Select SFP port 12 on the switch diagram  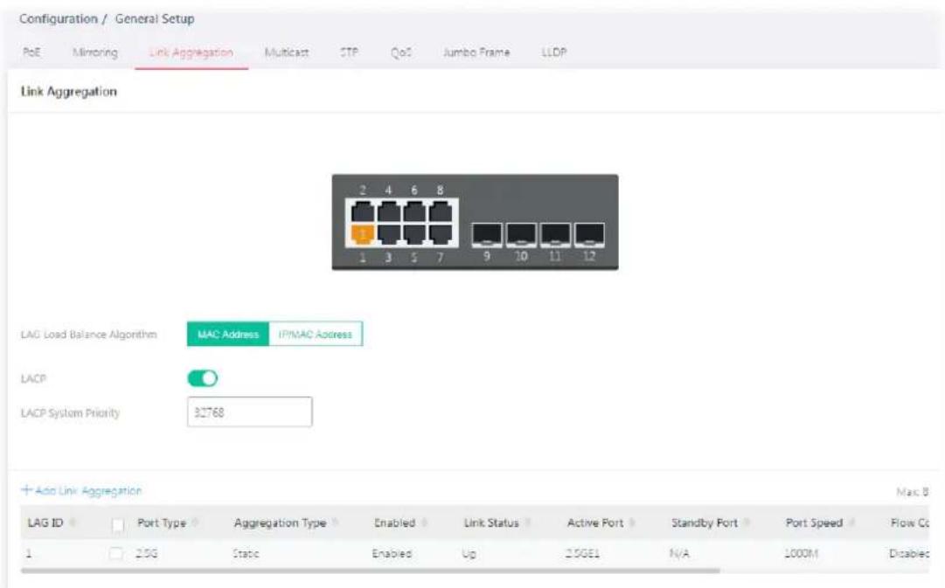pyautogui.click(x=589, y=234)
